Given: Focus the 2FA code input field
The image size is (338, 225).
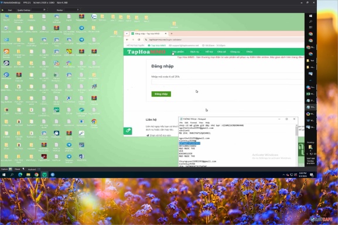Looking at the screenshot, I should (x=228, y=82).
